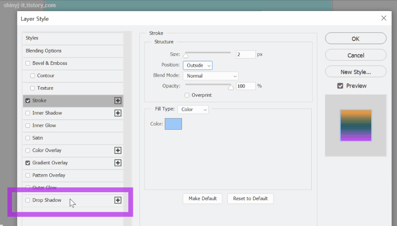Enable the Pattern Overlay checkbox
This screenshot has width=397, height=226.
[28, 175]
